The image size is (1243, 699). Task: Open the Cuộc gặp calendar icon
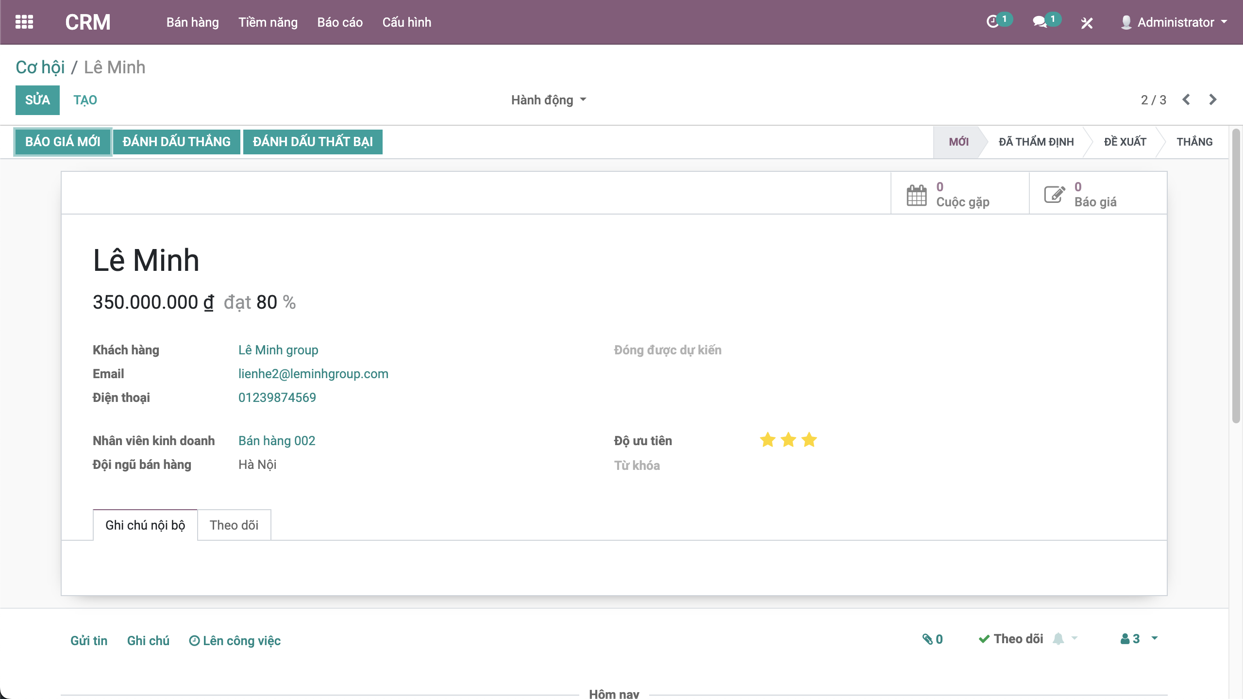[x=916, y=195]
